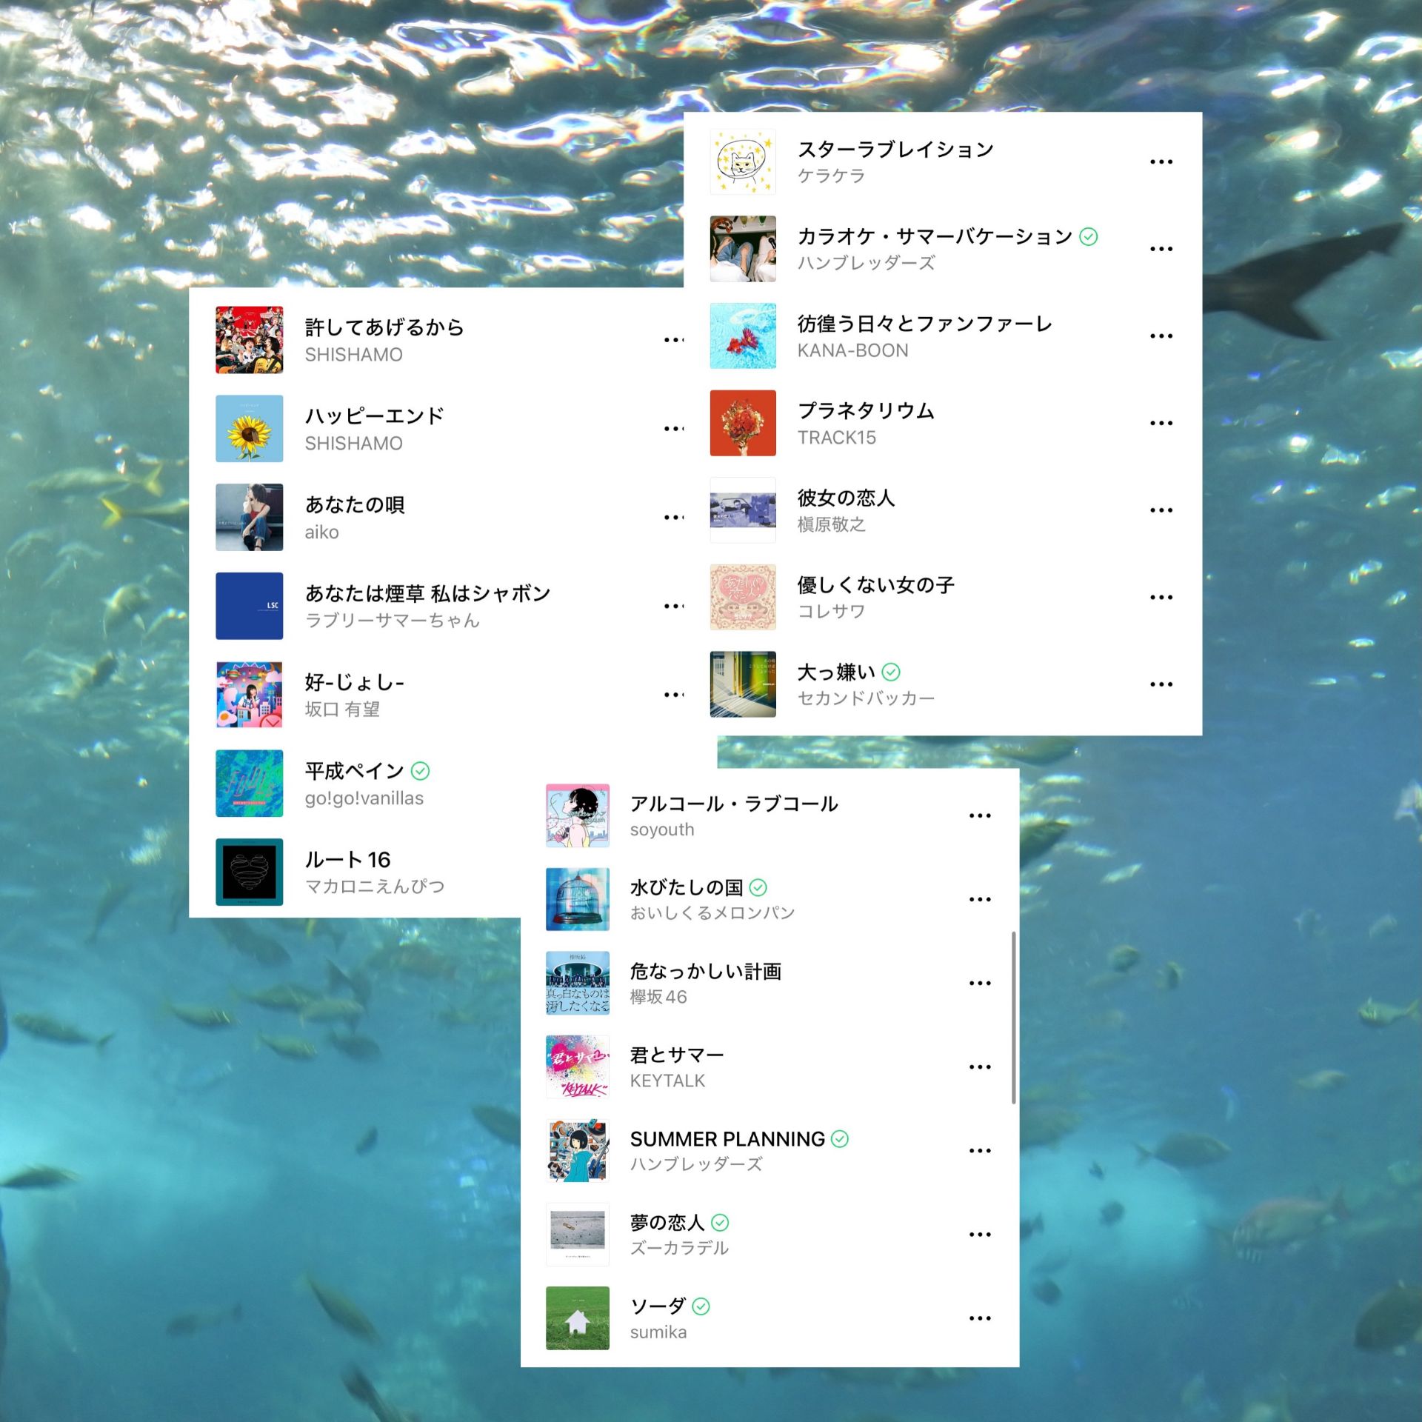1422x1422 pixels.
Task: Open more options for アルコール・ラブコール
Action: click(980, 815)
